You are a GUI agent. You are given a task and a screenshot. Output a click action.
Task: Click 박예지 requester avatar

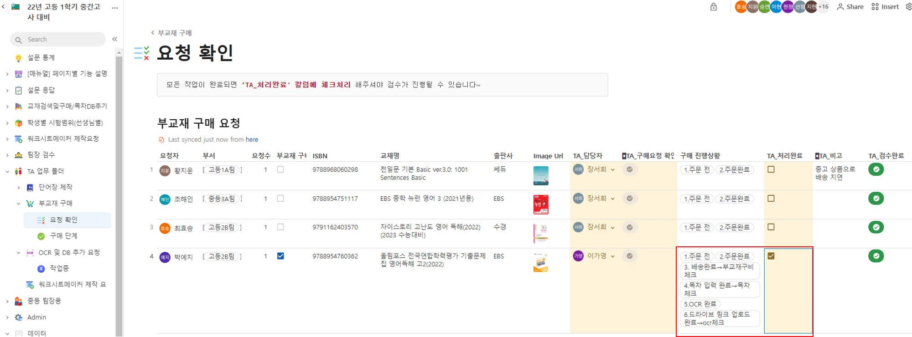(x=165, y=257)
